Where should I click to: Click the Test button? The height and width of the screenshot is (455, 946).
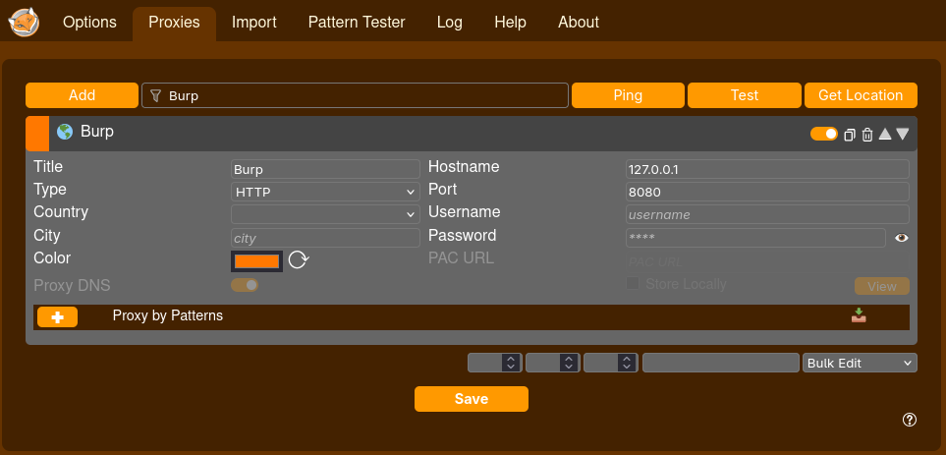coord(745,95)
